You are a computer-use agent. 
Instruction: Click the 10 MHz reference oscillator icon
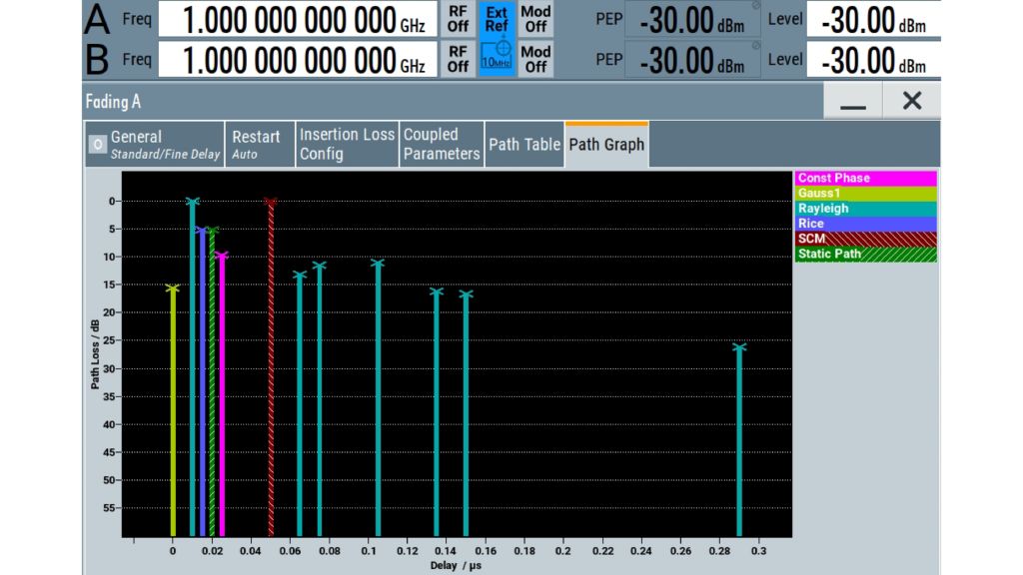coord(496,56)
